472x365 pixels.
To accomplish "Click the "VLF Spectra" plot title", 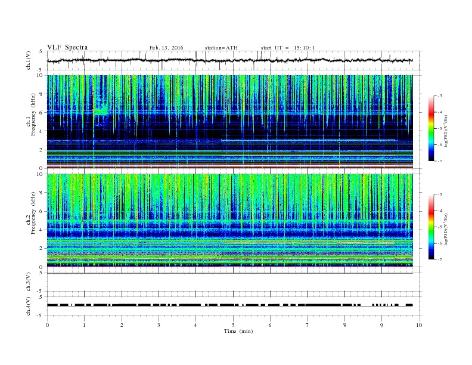I will point(67,47).
